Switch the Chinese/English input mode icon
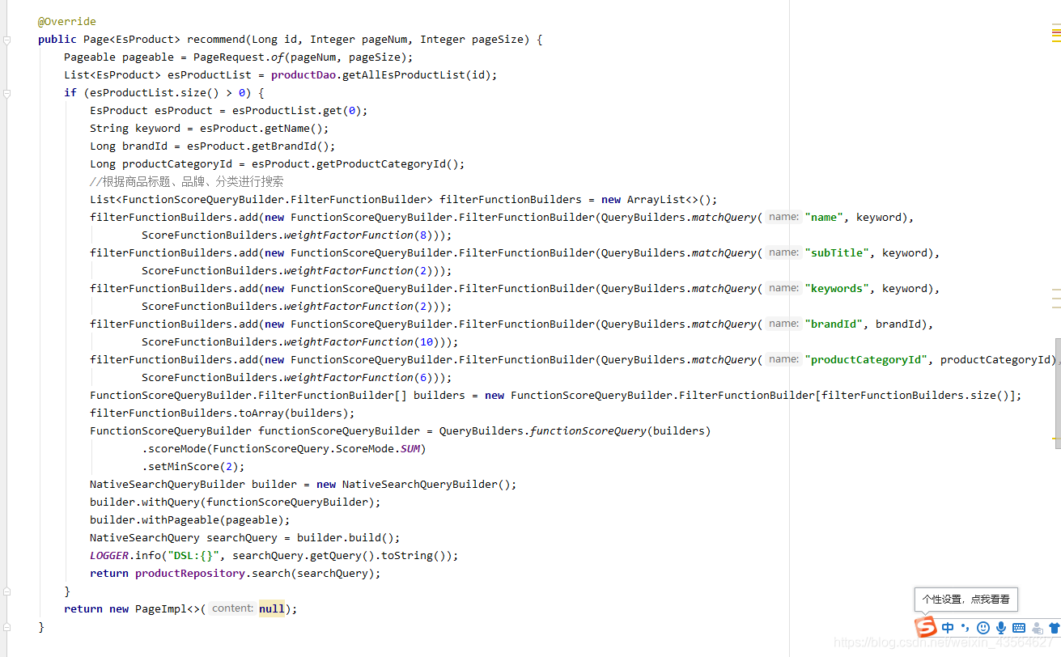This screenshot has height=657, width=1061. point(948,628)
